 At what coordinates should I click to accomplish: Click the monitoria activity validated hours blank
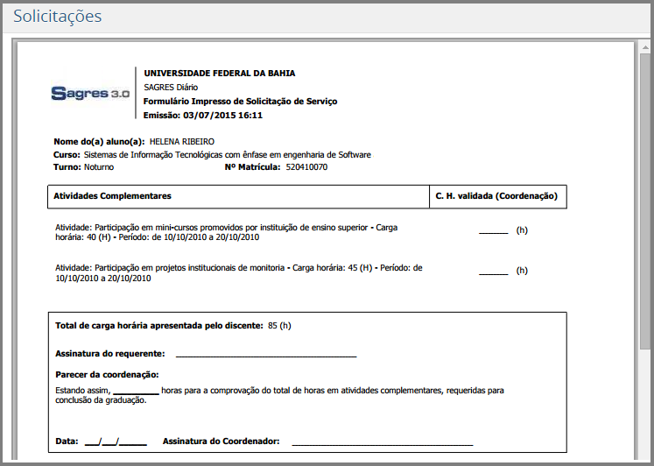pyautogui.click(x=493, y=272)
